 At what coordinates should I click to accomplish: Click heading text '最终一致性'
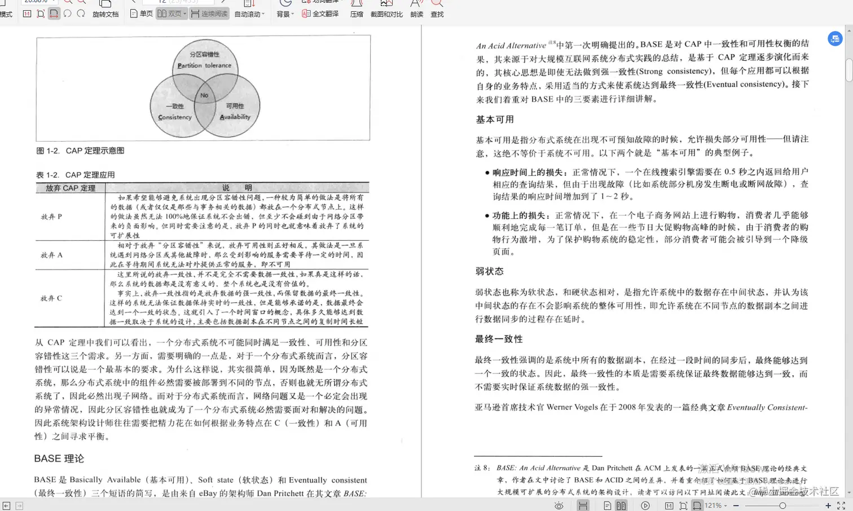pos(499,339)
